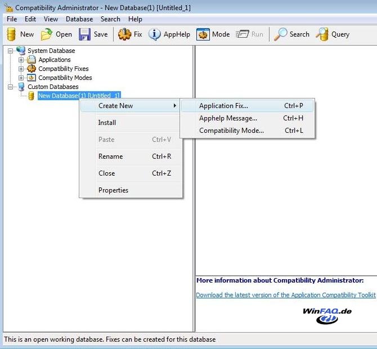Click the Run toolbar icon
This screenshot has height=349, width=377.
pos(243,34)
